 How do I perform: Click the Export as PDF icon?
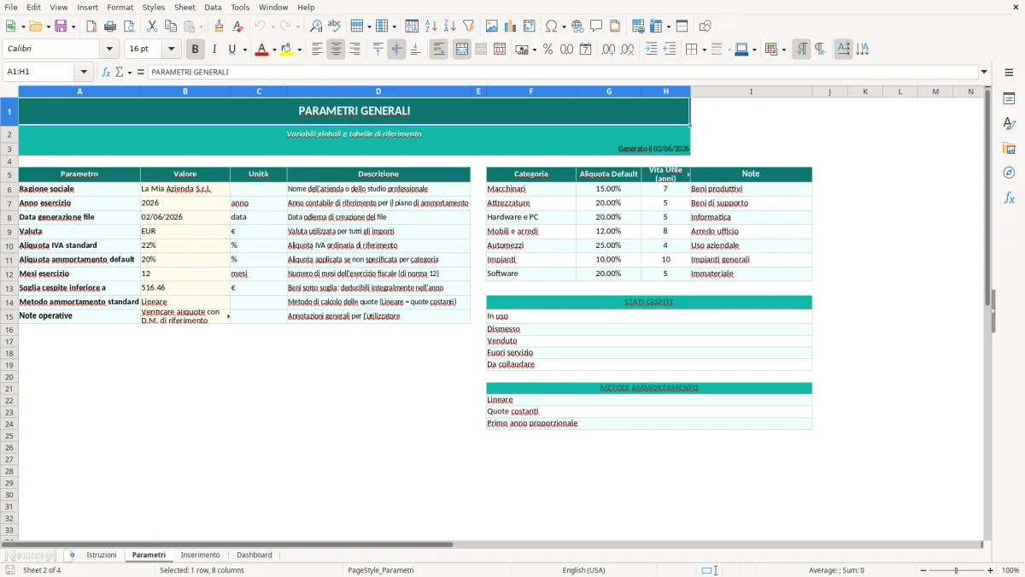[91, 26]
